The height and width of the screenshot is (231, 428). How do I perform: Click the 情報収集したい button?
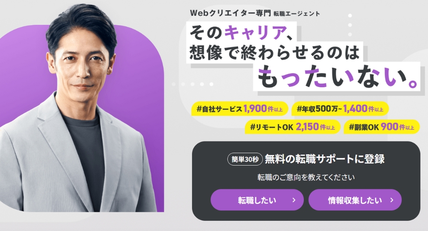[x=355, y=200]
